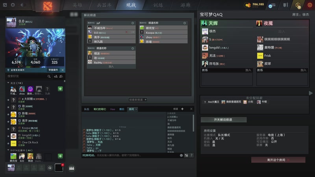Toggle the 开关解说频道 button

224,120
